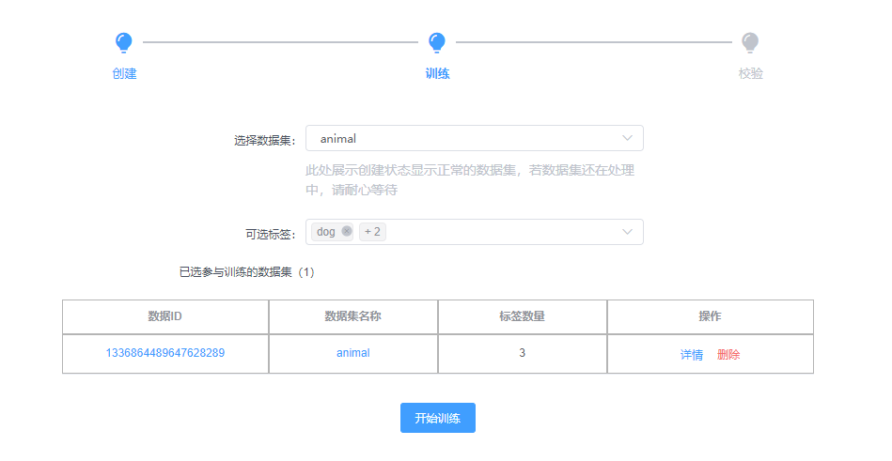Click the 训练 step lightbulb icon
892x461 pixels.
437,42
